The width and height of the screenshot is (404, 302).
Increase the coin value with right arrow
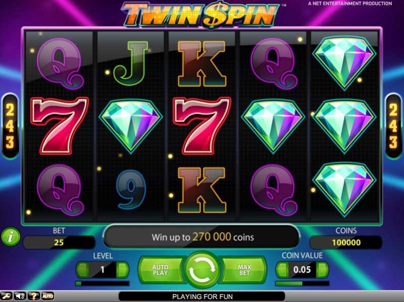(x=322, y=270)
